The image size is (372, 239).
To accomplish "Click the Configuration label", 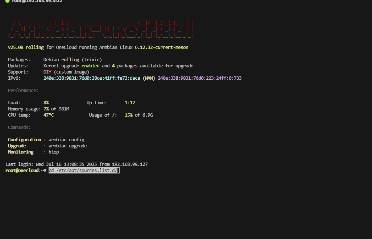I will (24, 139).
